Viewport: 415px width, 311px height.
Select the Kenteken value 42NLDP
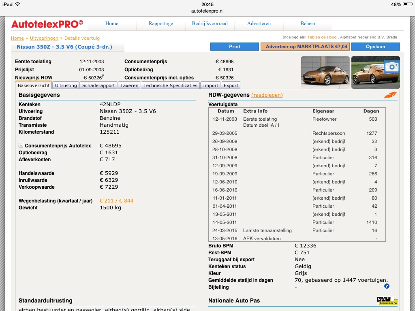point(110,104)
